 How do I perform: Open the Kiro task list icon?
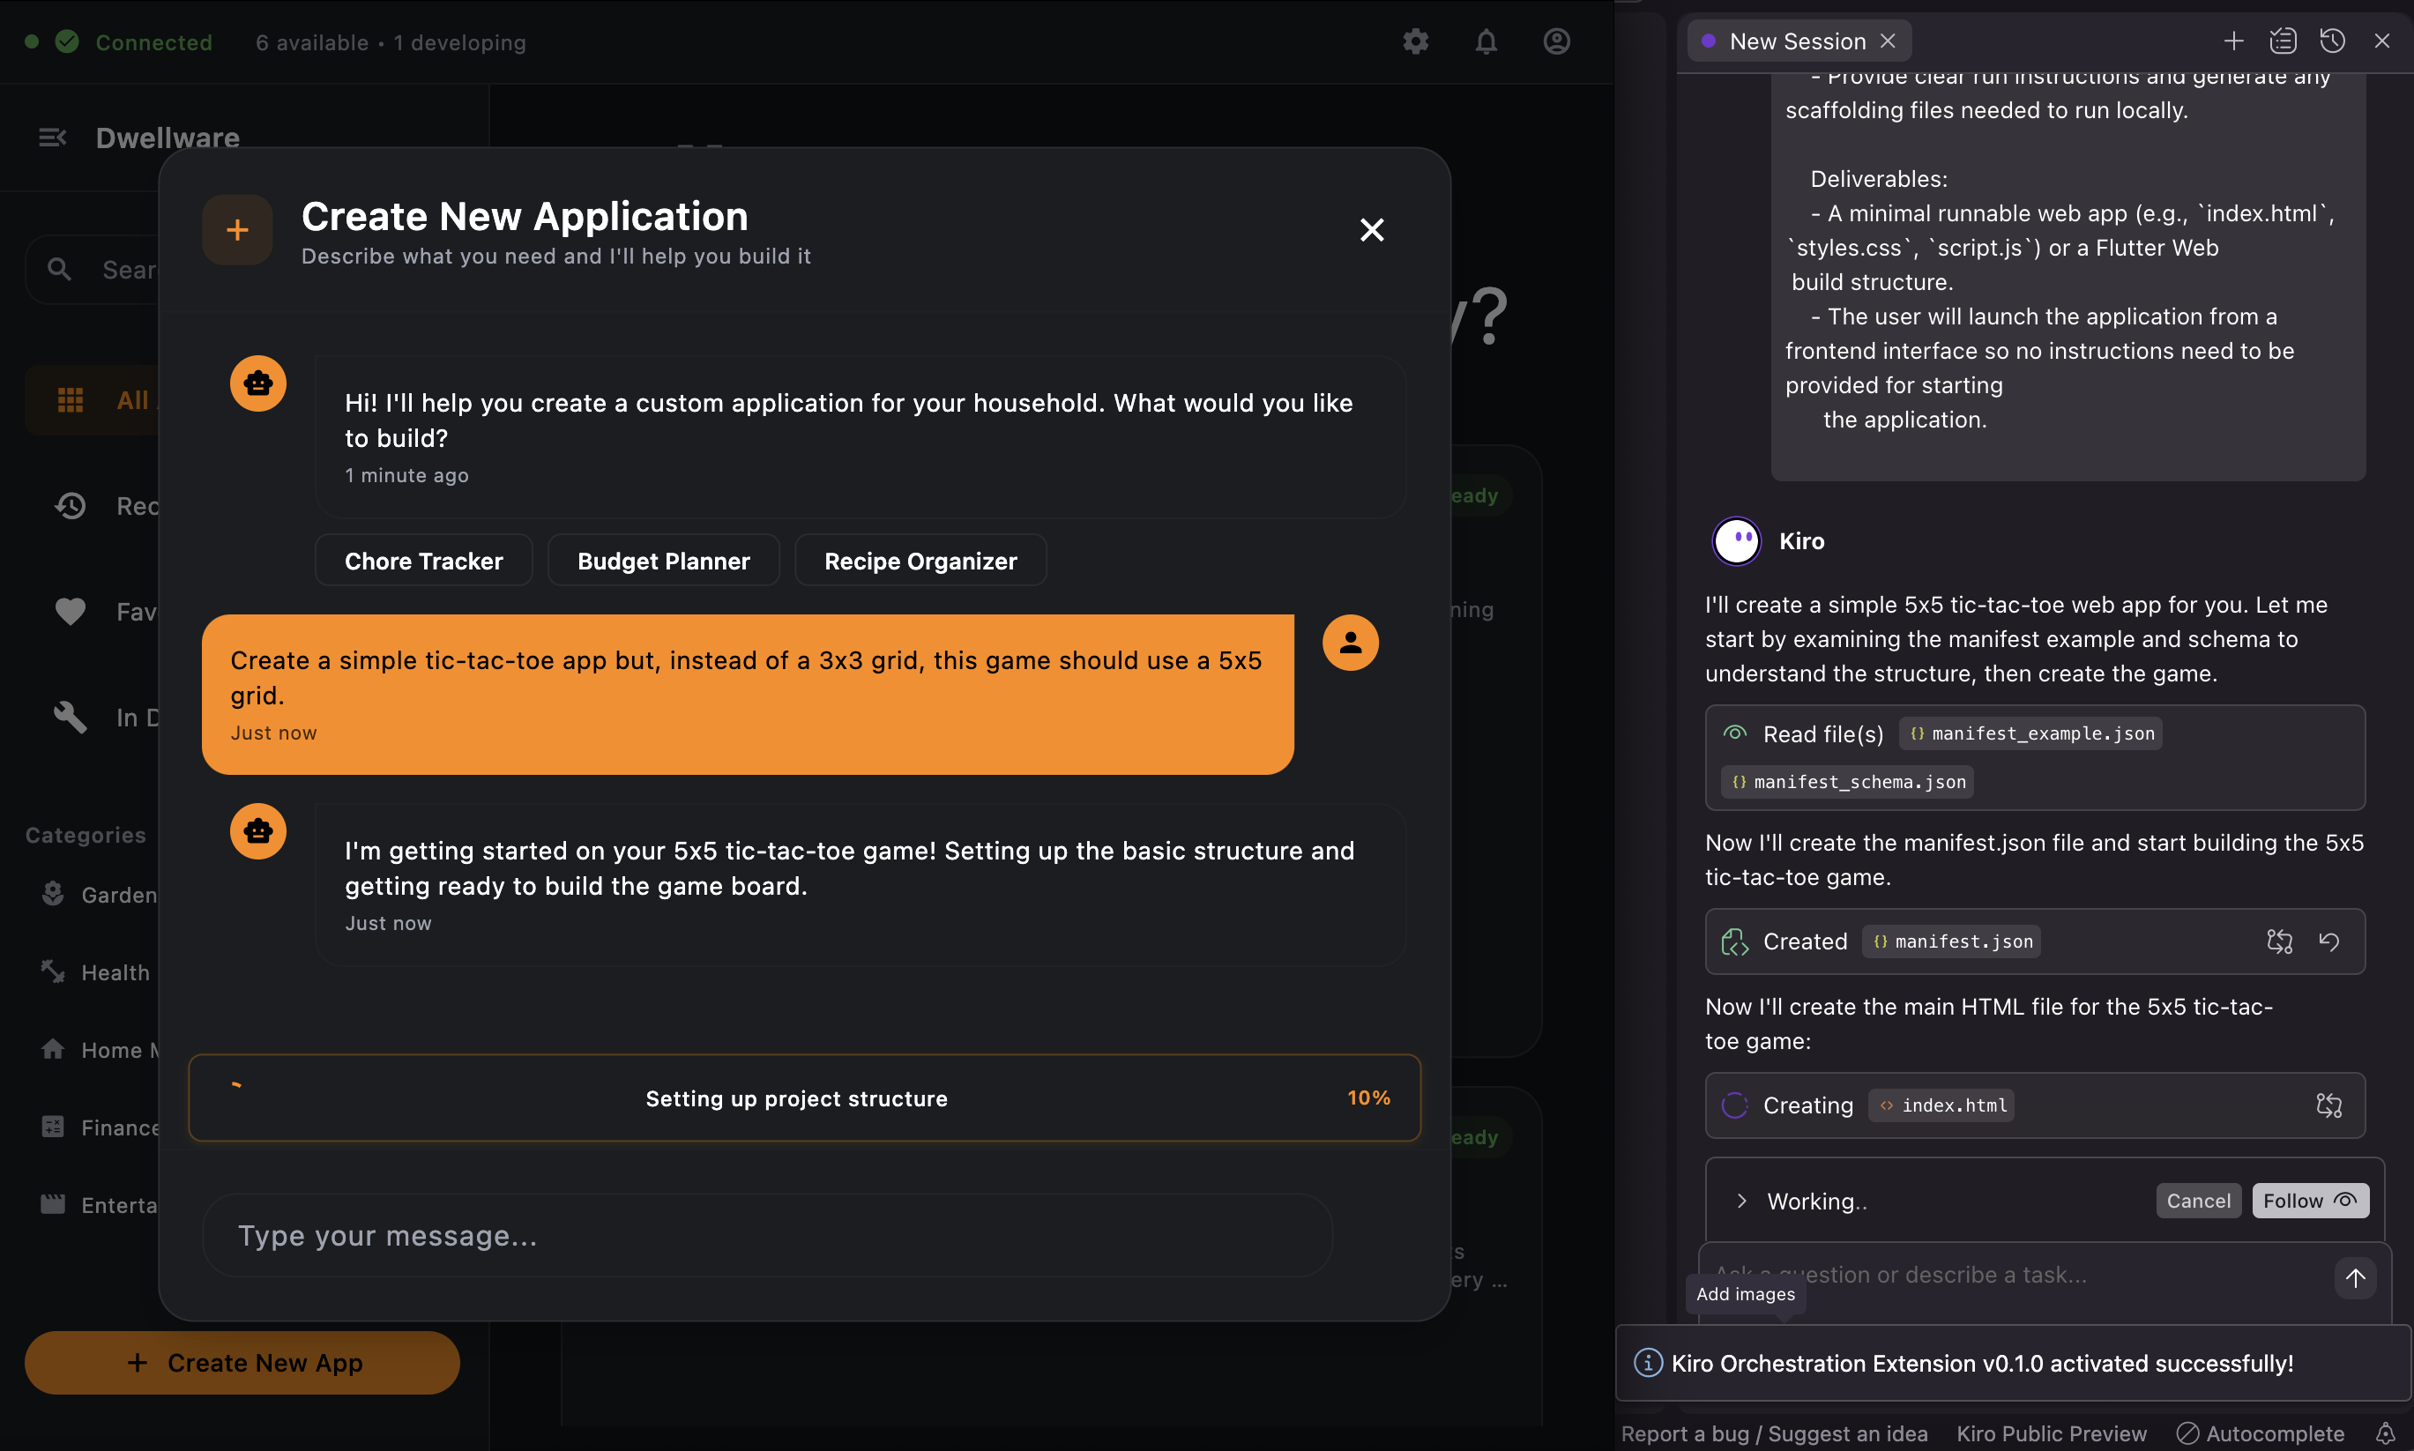(x=2283, y=41)
